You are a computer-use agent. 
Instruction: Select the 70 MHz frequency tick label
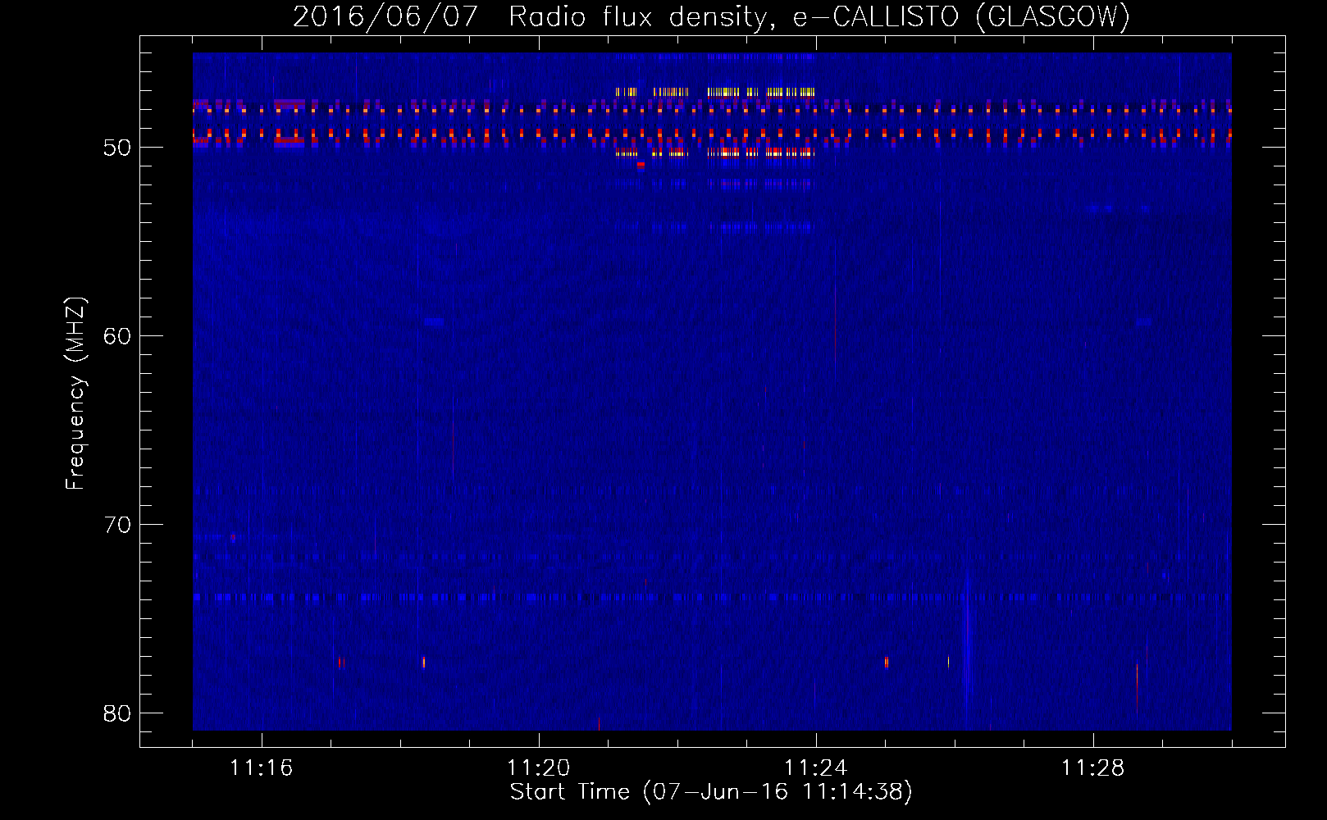click(117, 525)
